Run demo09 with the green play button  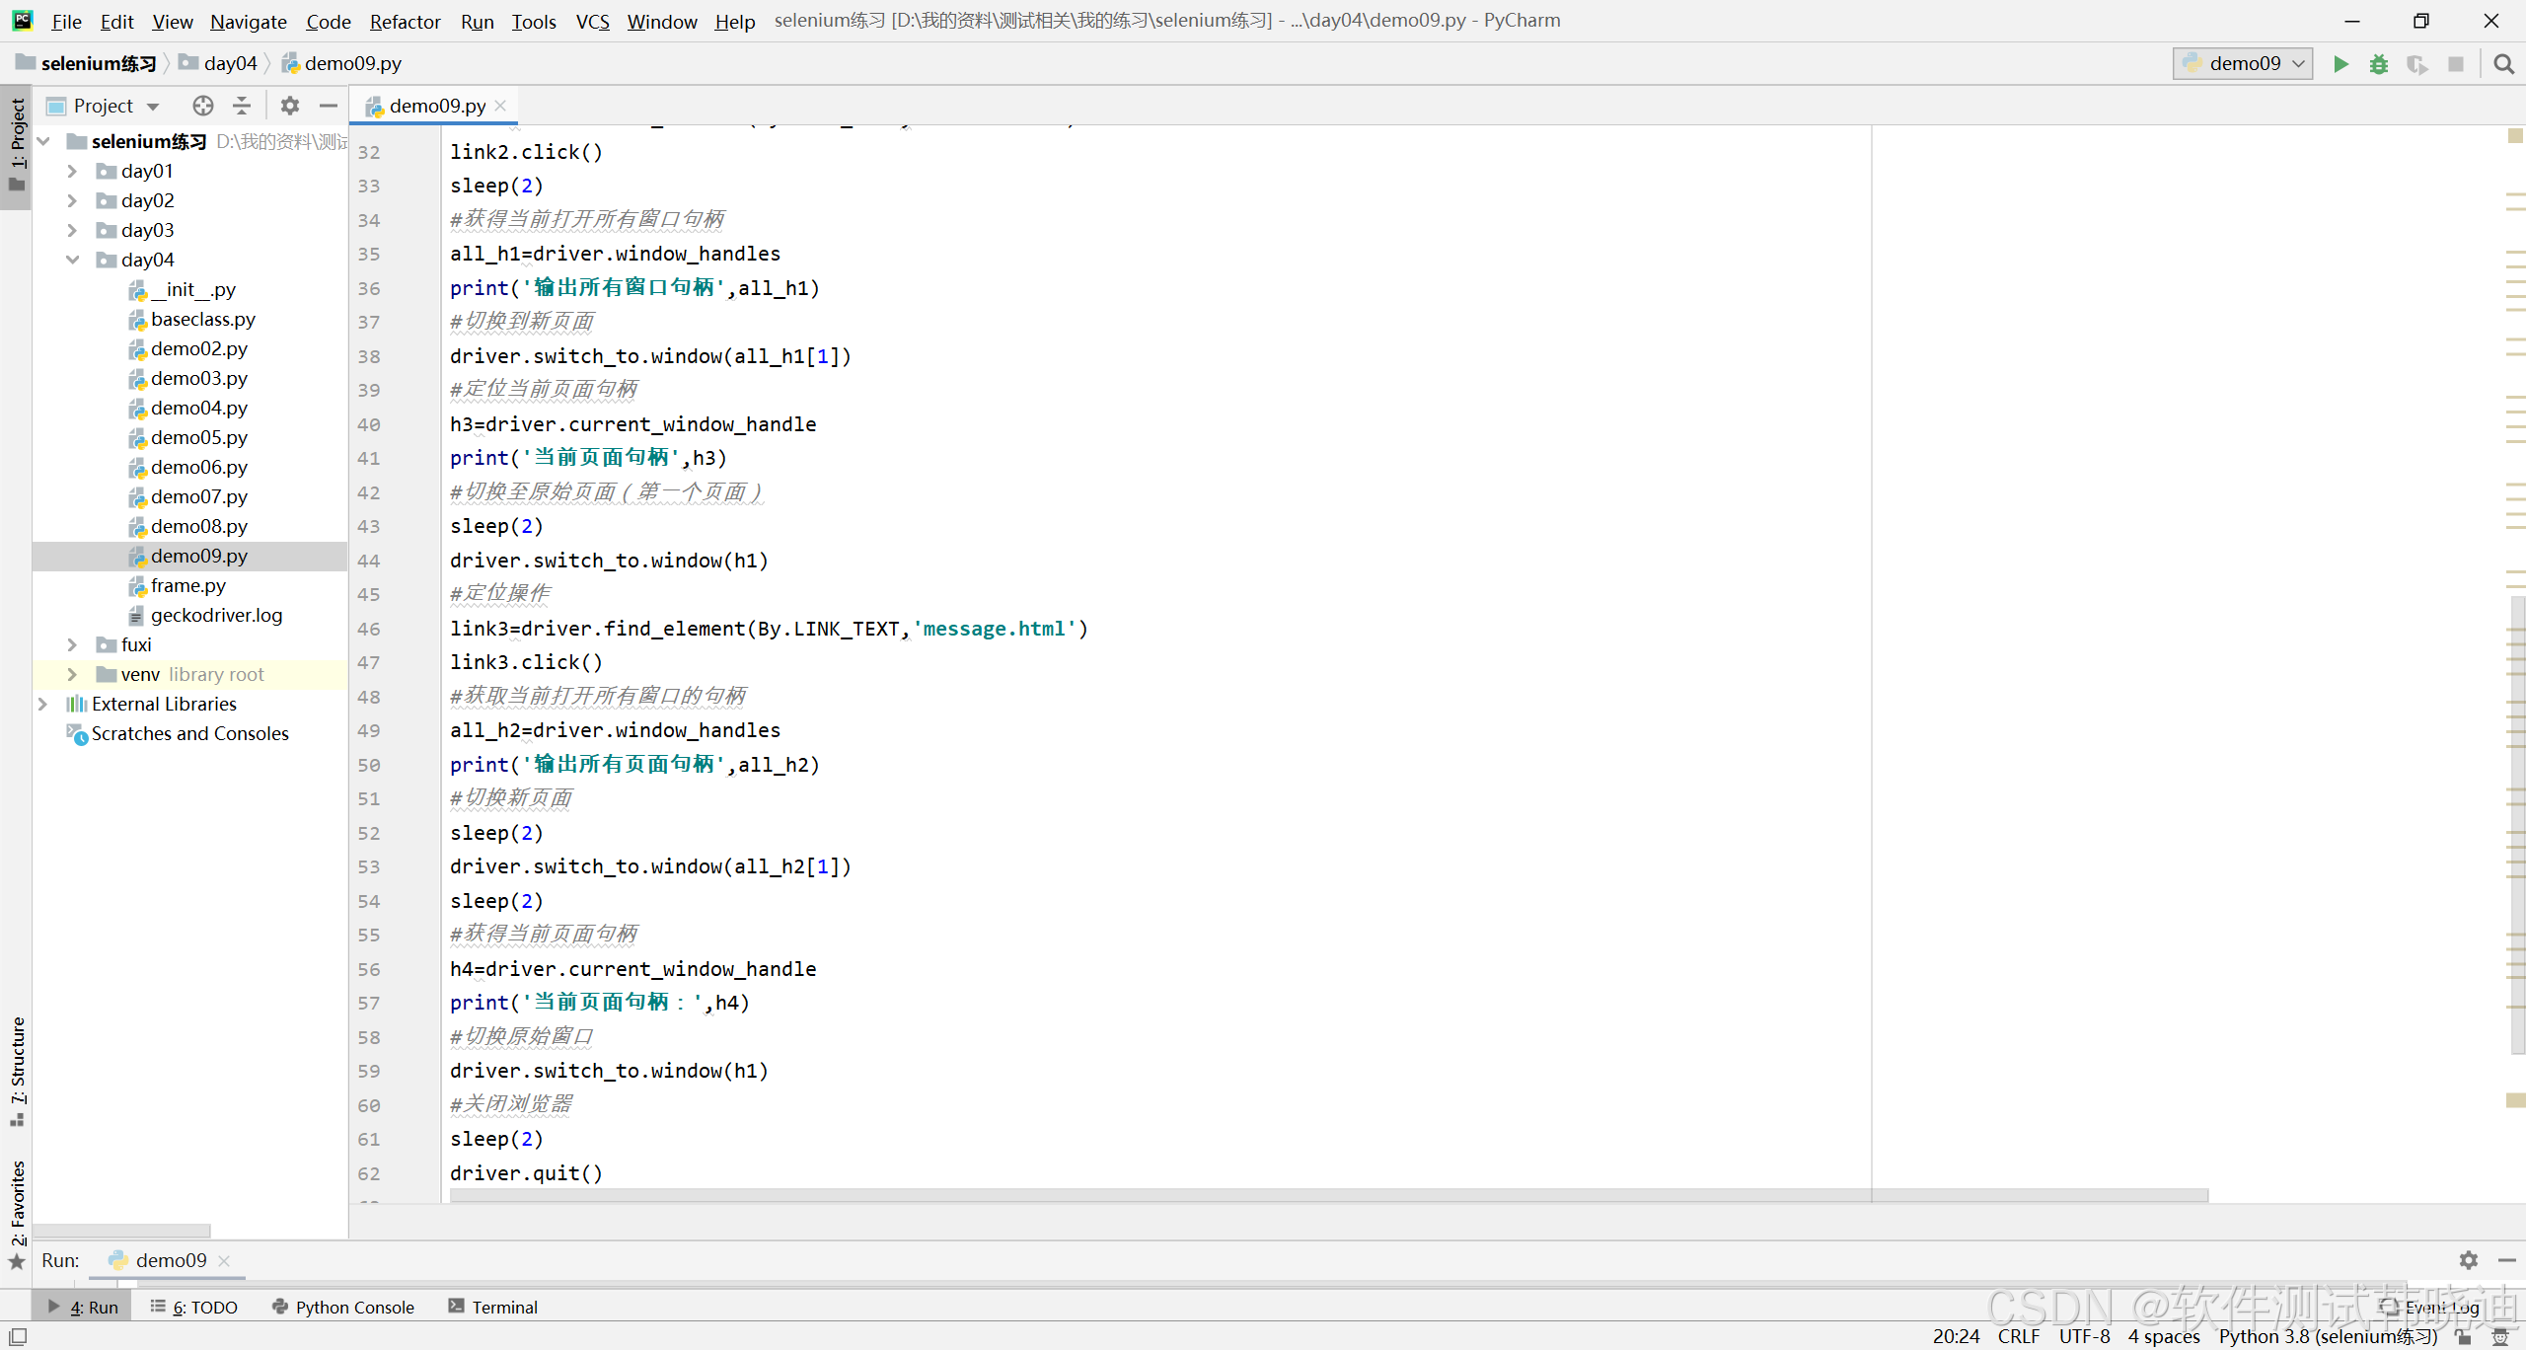click(2340, 64)
